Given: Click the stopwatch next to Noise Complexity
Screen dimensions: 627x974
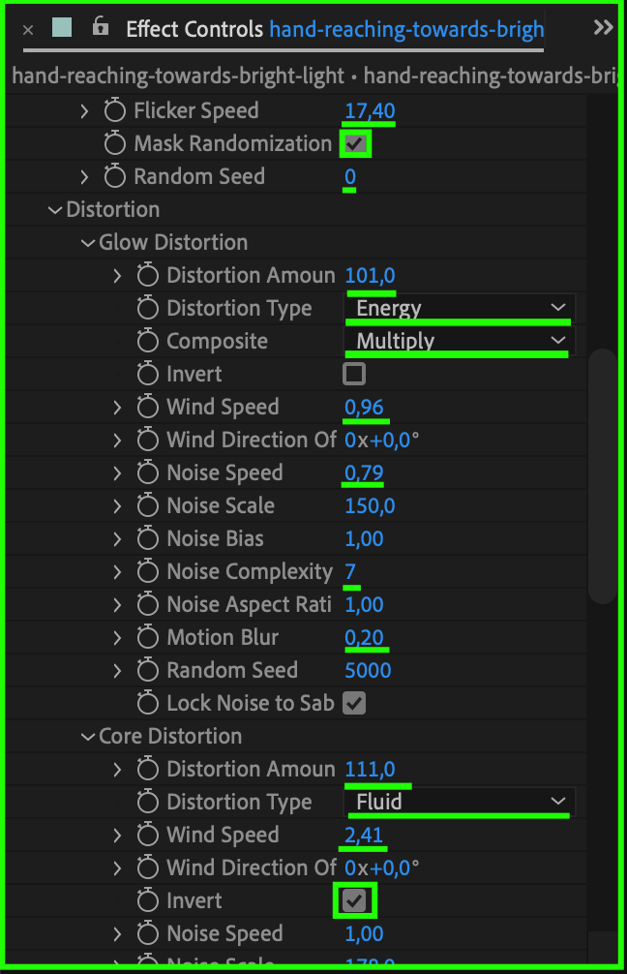Looking at the screenshot, I should click(148, 571).
